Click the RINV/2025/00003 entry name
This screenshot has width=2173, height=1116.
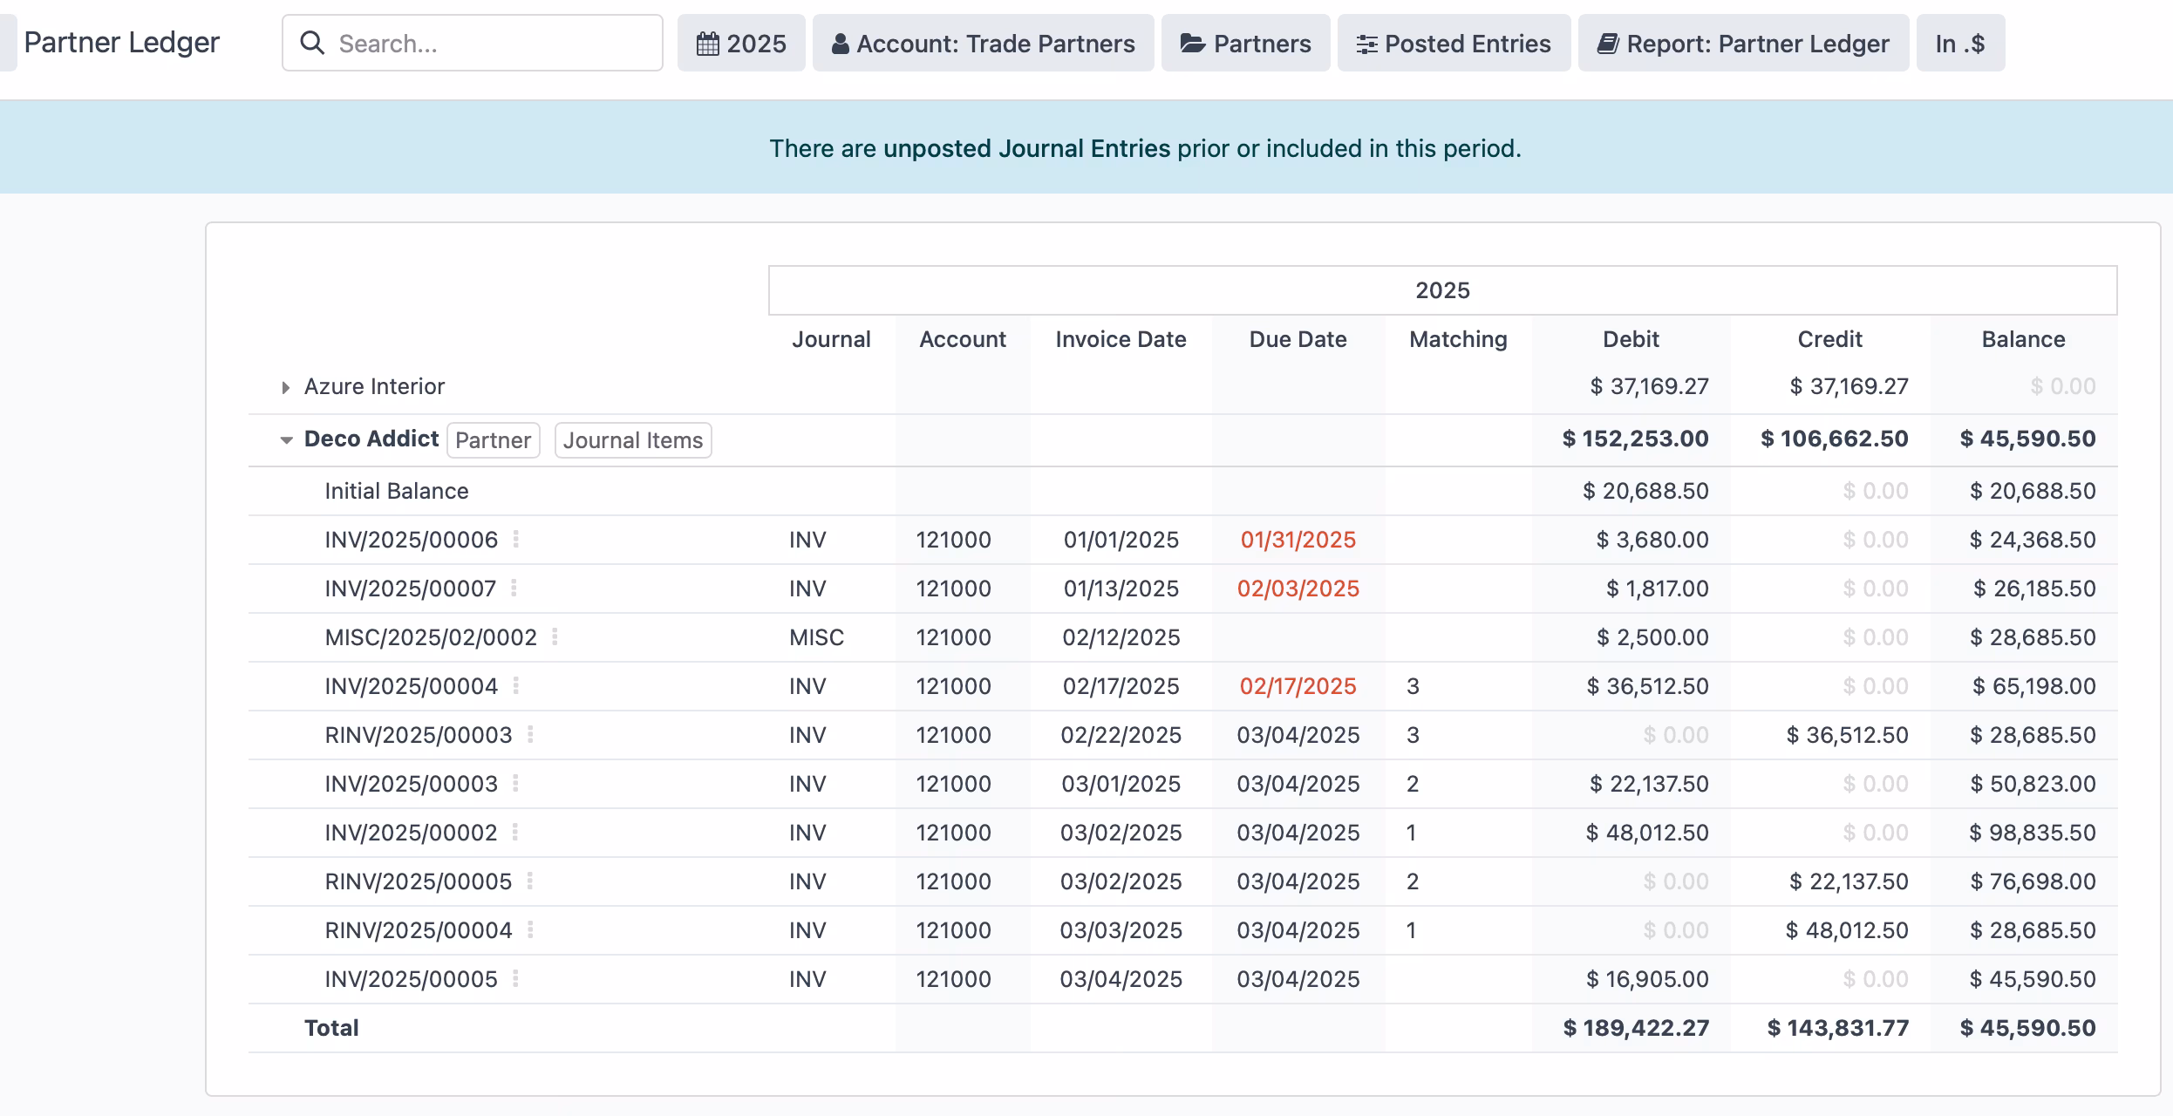click(419, 735)
